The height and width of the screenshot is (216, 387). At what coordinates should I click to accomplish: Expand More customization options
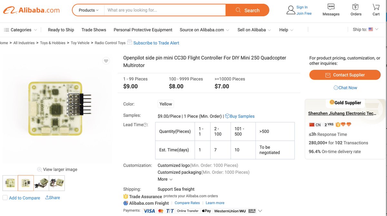(165, 179)
